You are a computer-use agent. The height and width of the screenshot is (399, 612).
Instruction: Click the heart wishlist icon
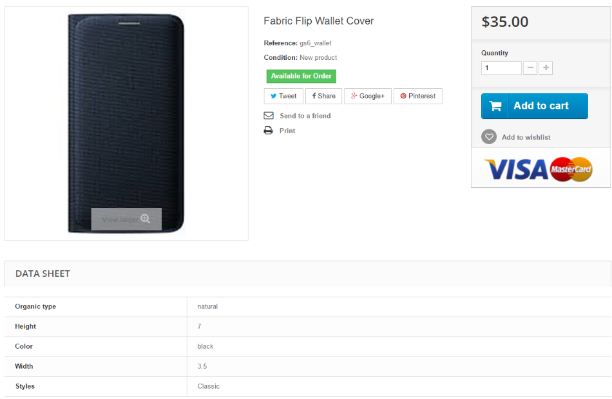pyautogui.click(x=489, y=137)
